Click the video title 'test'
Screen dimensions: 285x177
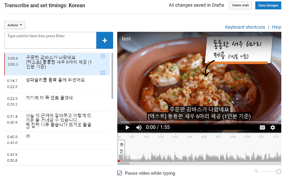click(126, 39)
